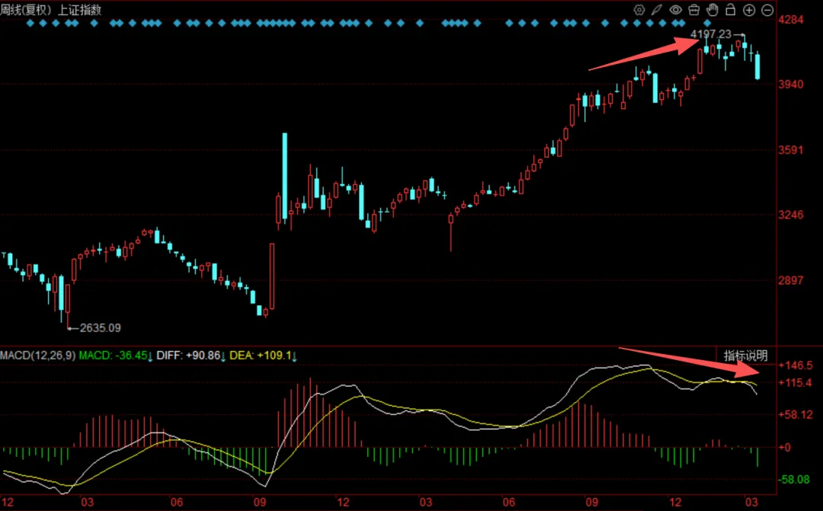Click the leftmost blue diamond info marker
This screenshot has width=823, height=511.
[30, 23]
